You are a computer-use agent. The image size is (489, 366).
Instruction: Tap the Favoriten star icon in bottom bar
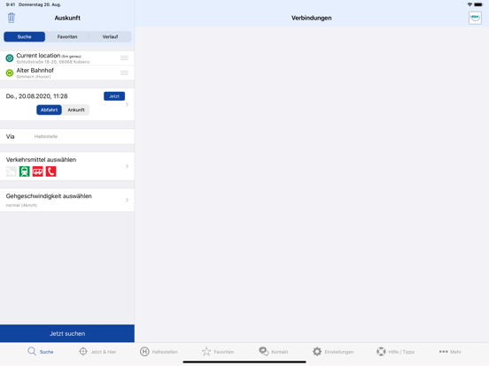tap(206, 352)
